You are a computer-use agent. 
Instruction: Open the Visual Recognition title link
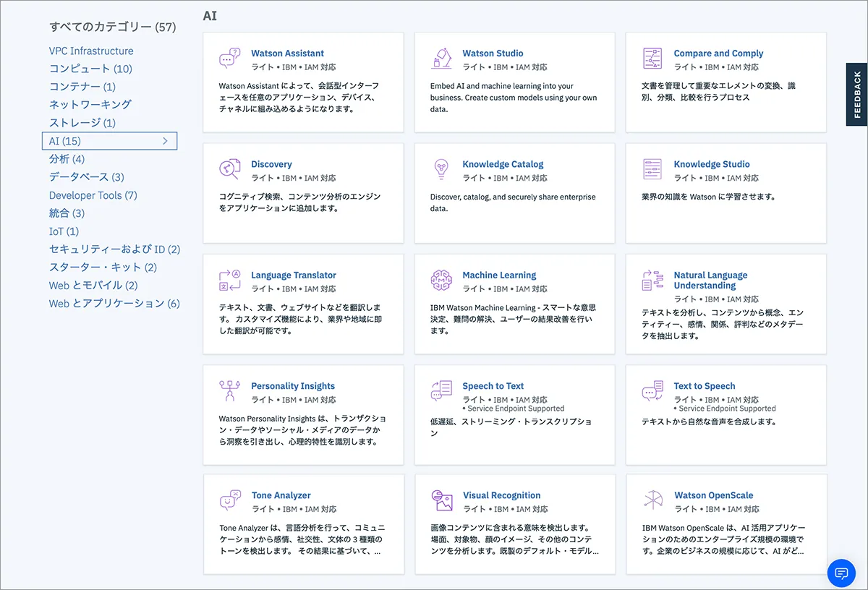click(x=502, y=495)
